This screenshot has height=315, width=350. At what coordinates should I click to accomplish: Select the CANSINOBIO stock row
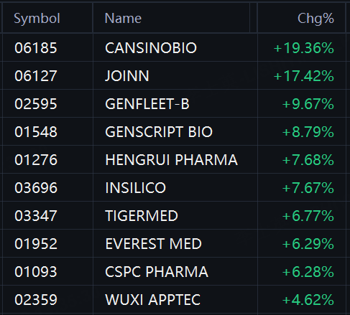pyautogui.click(x=175, y=48)
